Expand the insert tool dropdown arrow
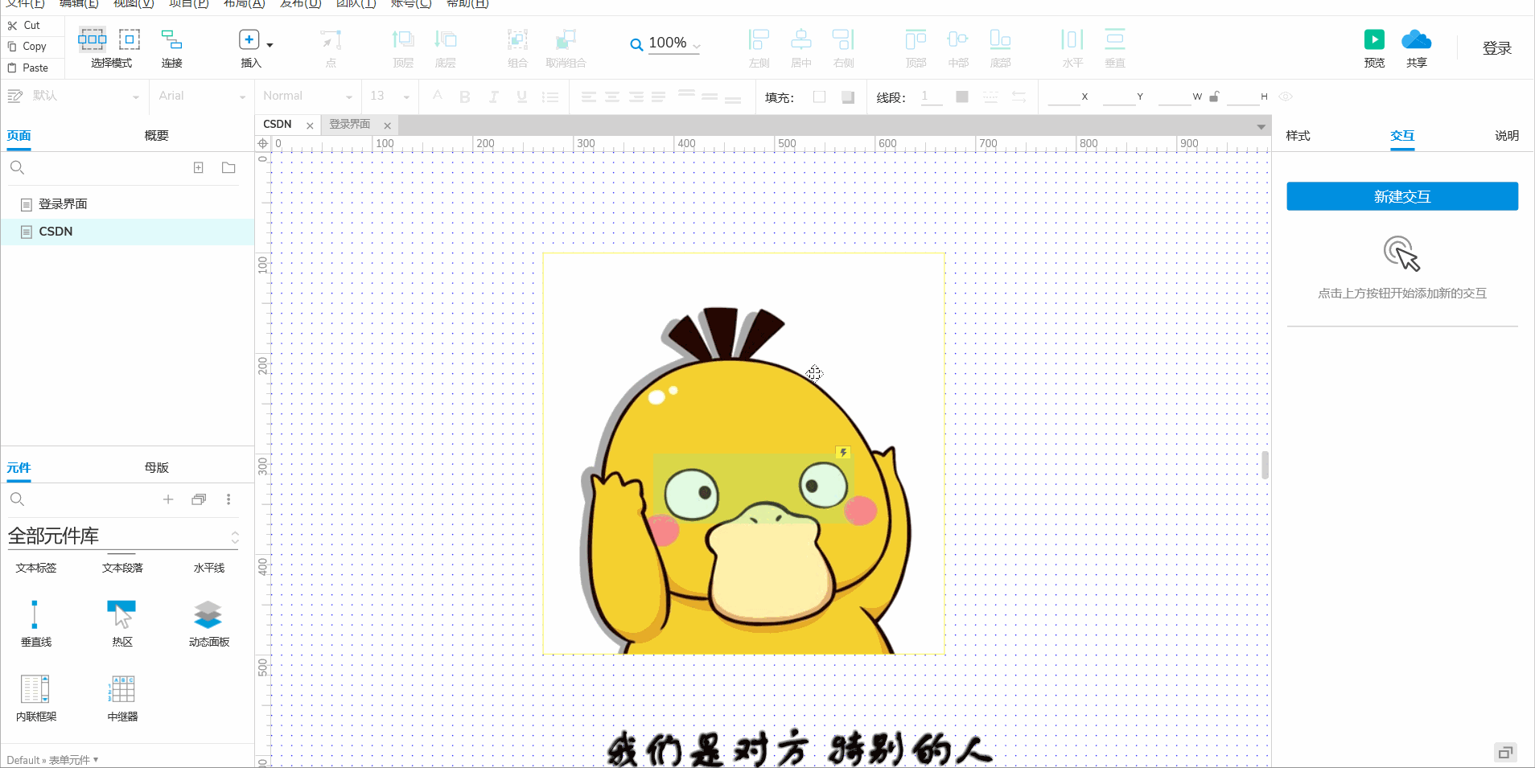Screen dimensions: 1535x768 pyautogui.click(x=270, y=45)
